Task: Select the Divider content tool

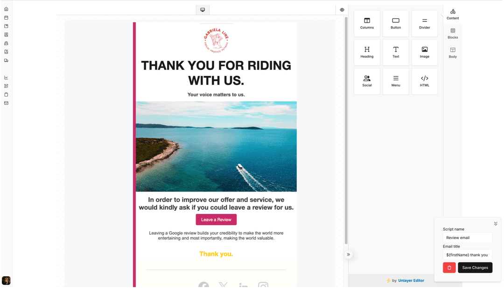Action: coord(424,23)
